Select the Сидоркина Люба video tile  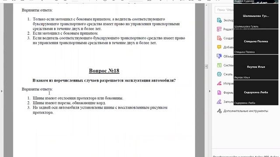(255, 92)
